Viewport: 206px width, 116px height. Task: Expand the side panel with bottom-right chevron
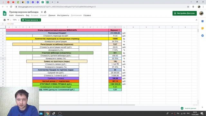point(202,107)
